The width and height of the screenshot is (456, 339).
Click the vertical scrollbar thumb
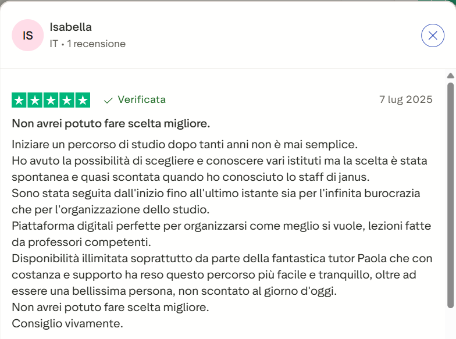[x=450, y=195]
